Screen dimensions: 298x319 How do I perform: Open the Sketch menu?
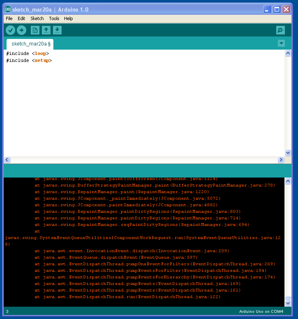click(37, 18)
